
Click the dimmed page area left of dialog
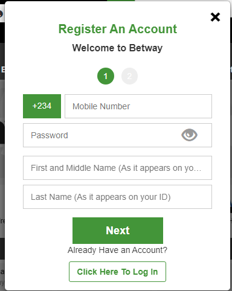(2, 161)
